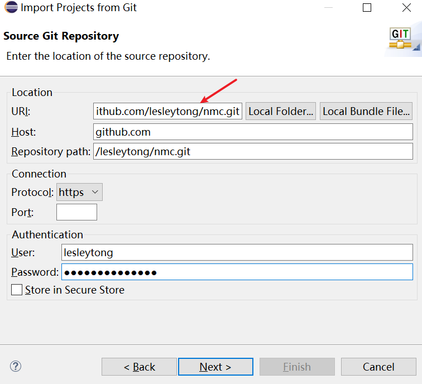Click the Local Folder... button
Viewport: 422px width, 384px height.
tap(281, 111)
